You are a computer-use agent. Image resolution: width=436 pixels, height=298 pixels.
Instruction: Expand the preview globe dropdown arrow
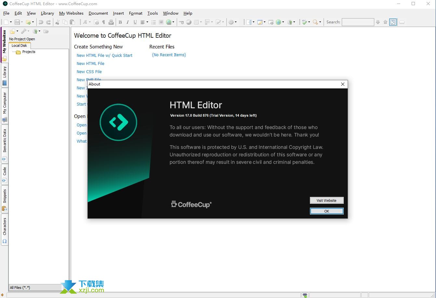pyautogui.click(x=283, y=22)
